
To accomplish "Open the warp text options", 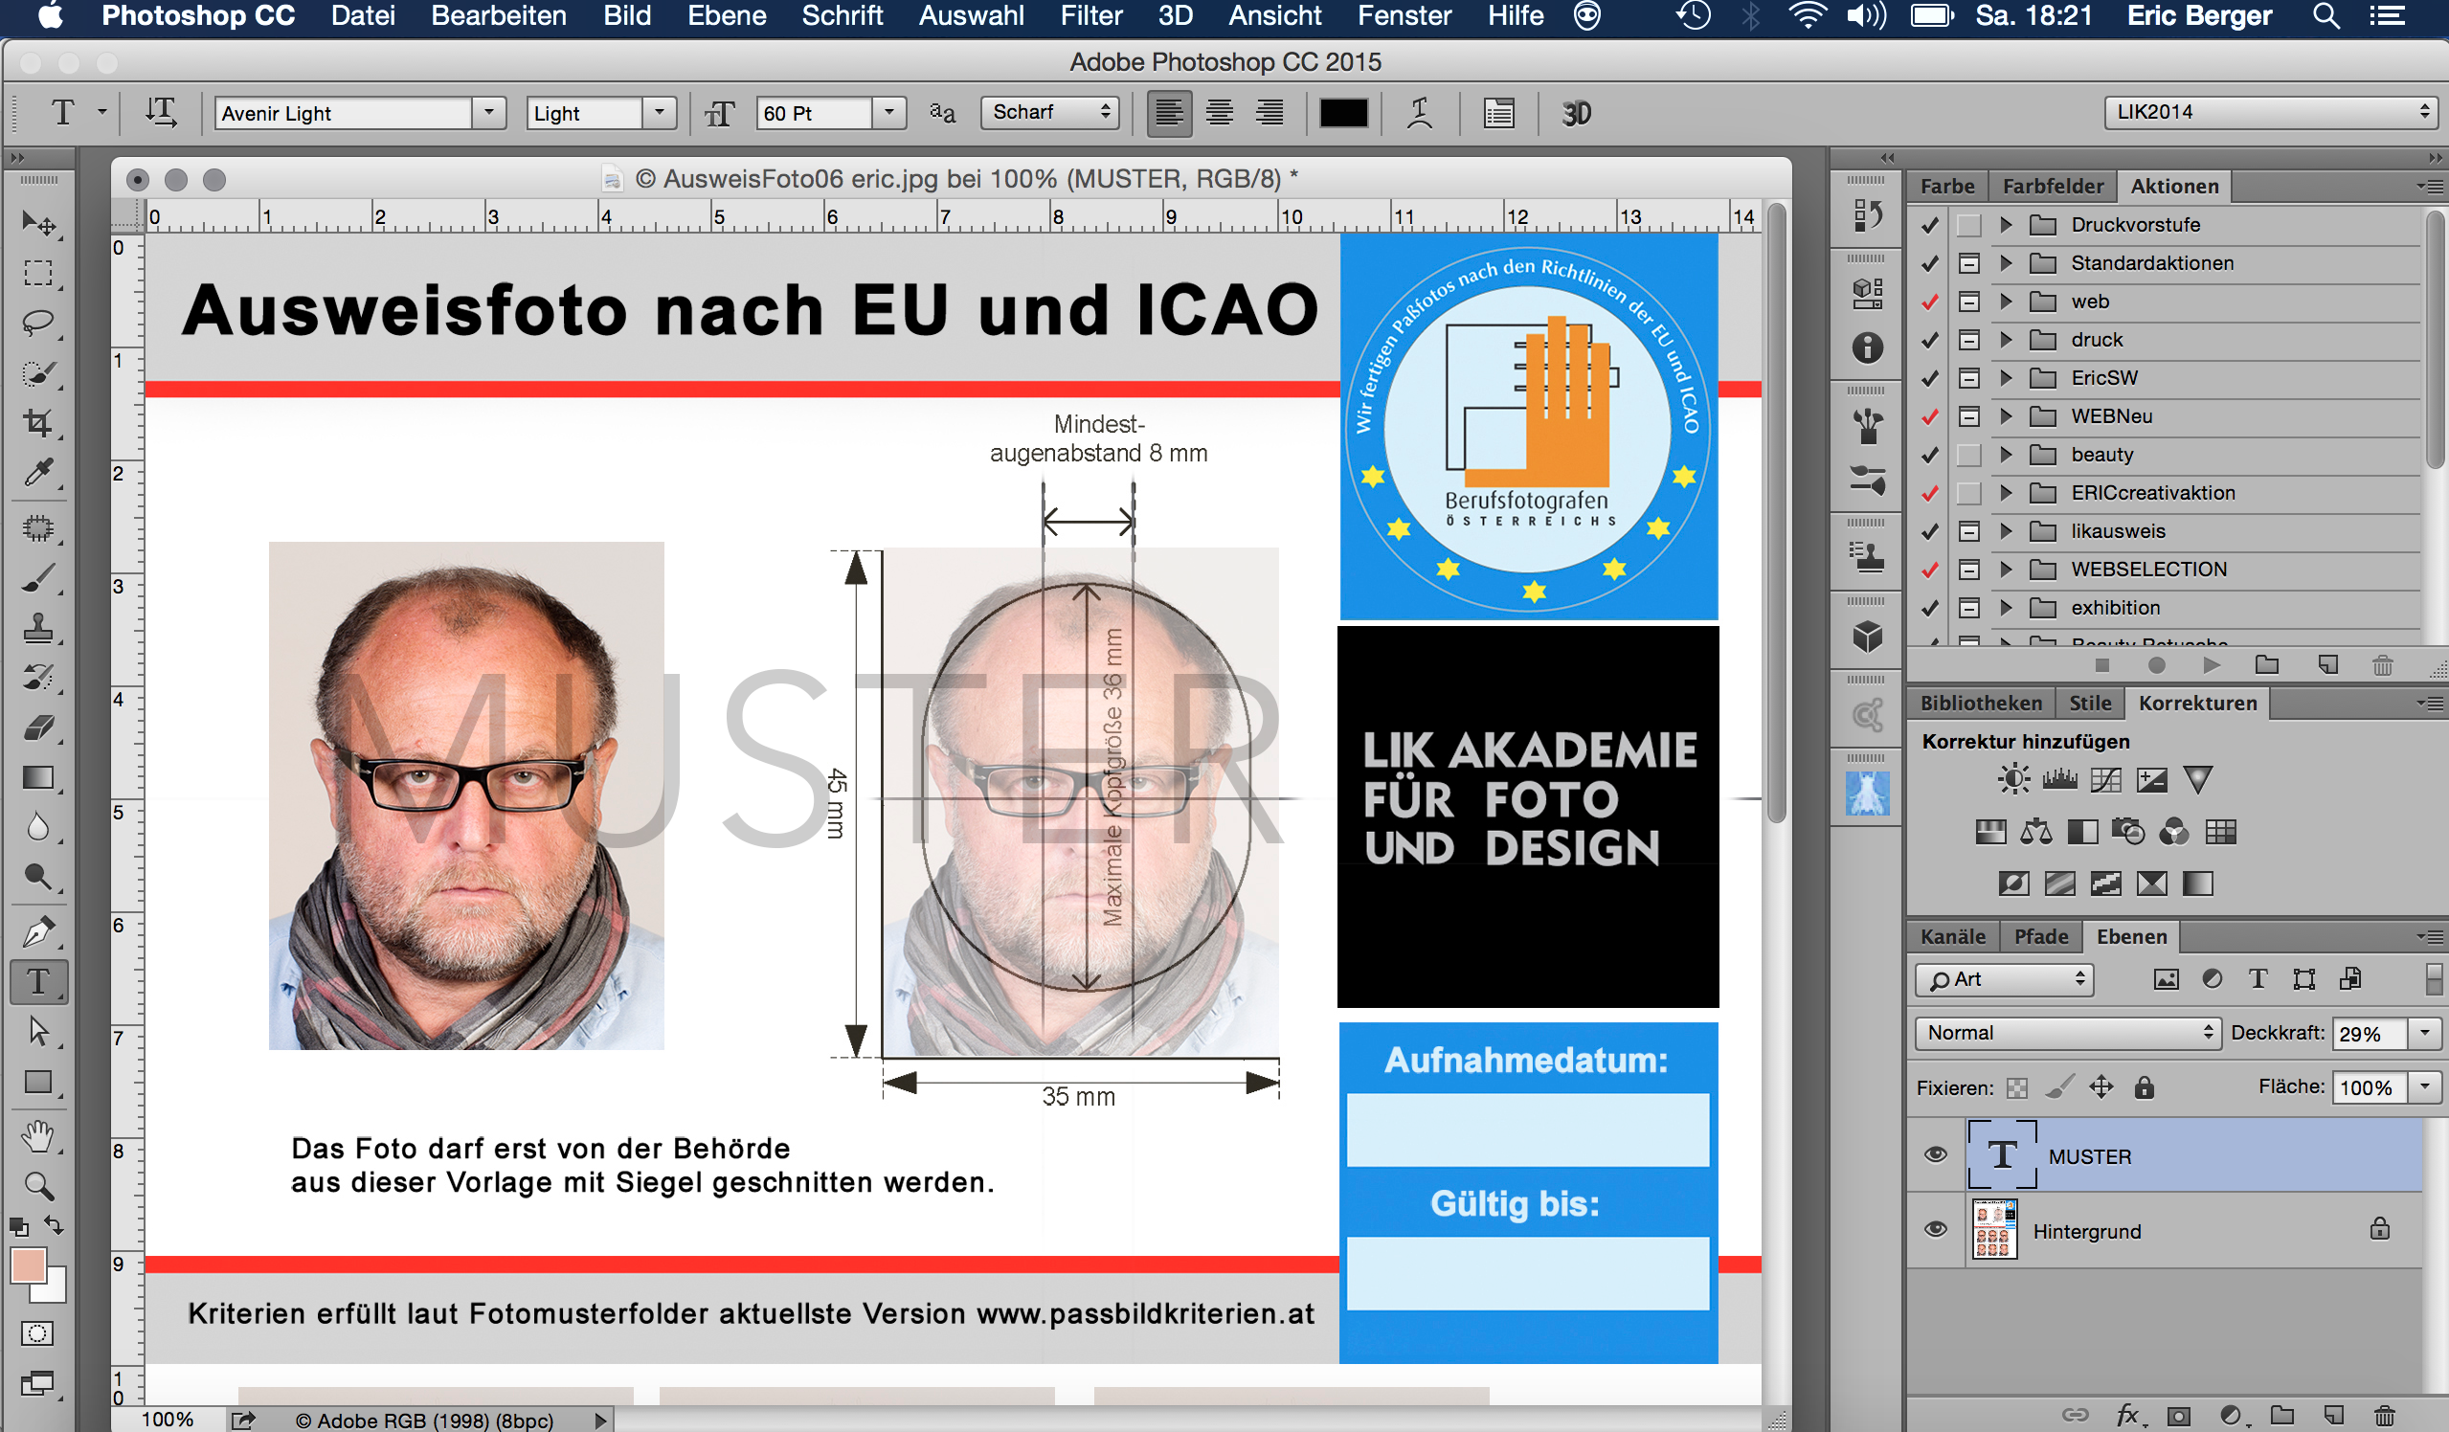I will (1420, 113).
